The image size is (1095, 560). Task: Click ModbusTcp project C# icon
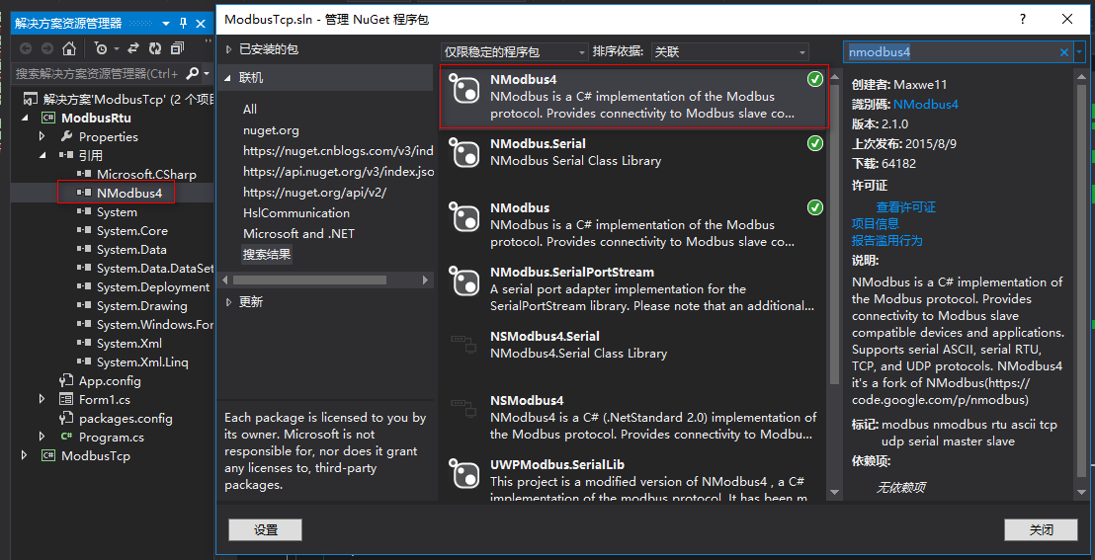tap(48, 456)
